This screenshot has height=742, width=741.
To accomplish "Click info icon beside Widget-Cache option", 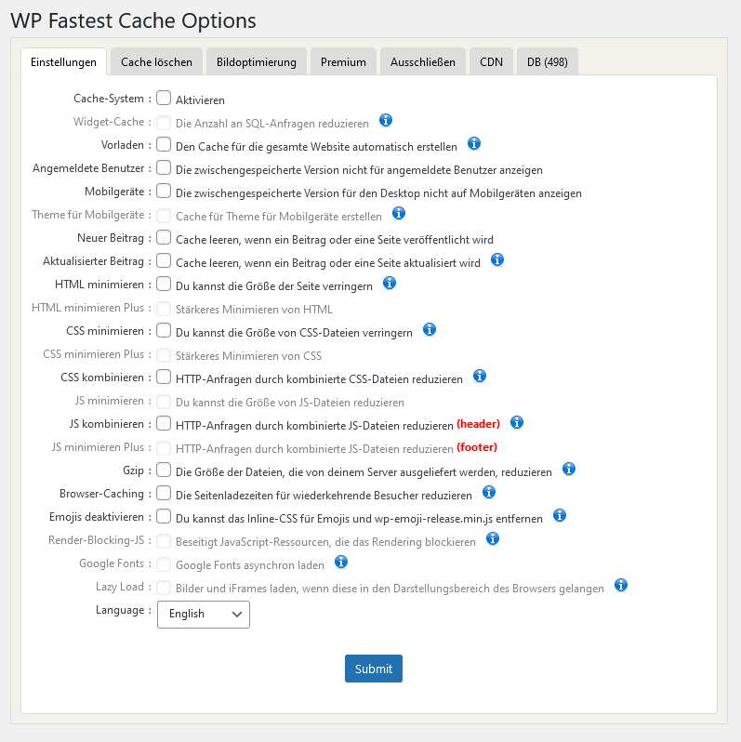I will 386,121.
